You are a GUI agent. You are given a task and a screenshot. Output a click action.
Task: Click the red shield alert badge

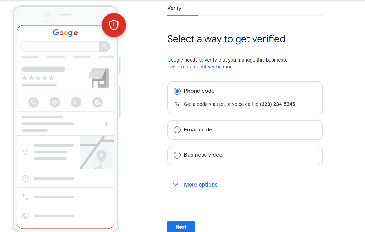[x=114, y=25]
